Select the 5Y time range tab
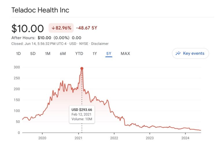 pyautogui.click(x=109, y=54)
